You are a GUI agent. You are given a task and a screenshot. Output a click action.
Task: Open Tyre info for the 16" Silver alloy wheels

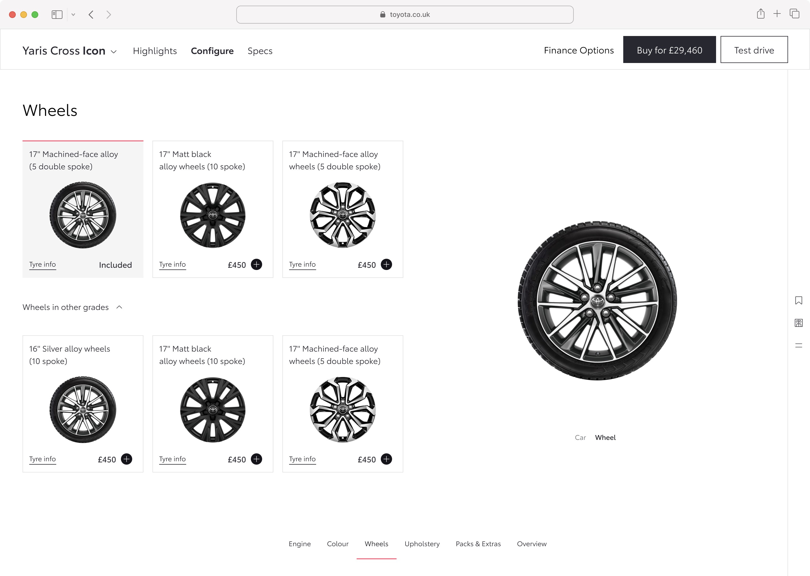pos(42,459)
